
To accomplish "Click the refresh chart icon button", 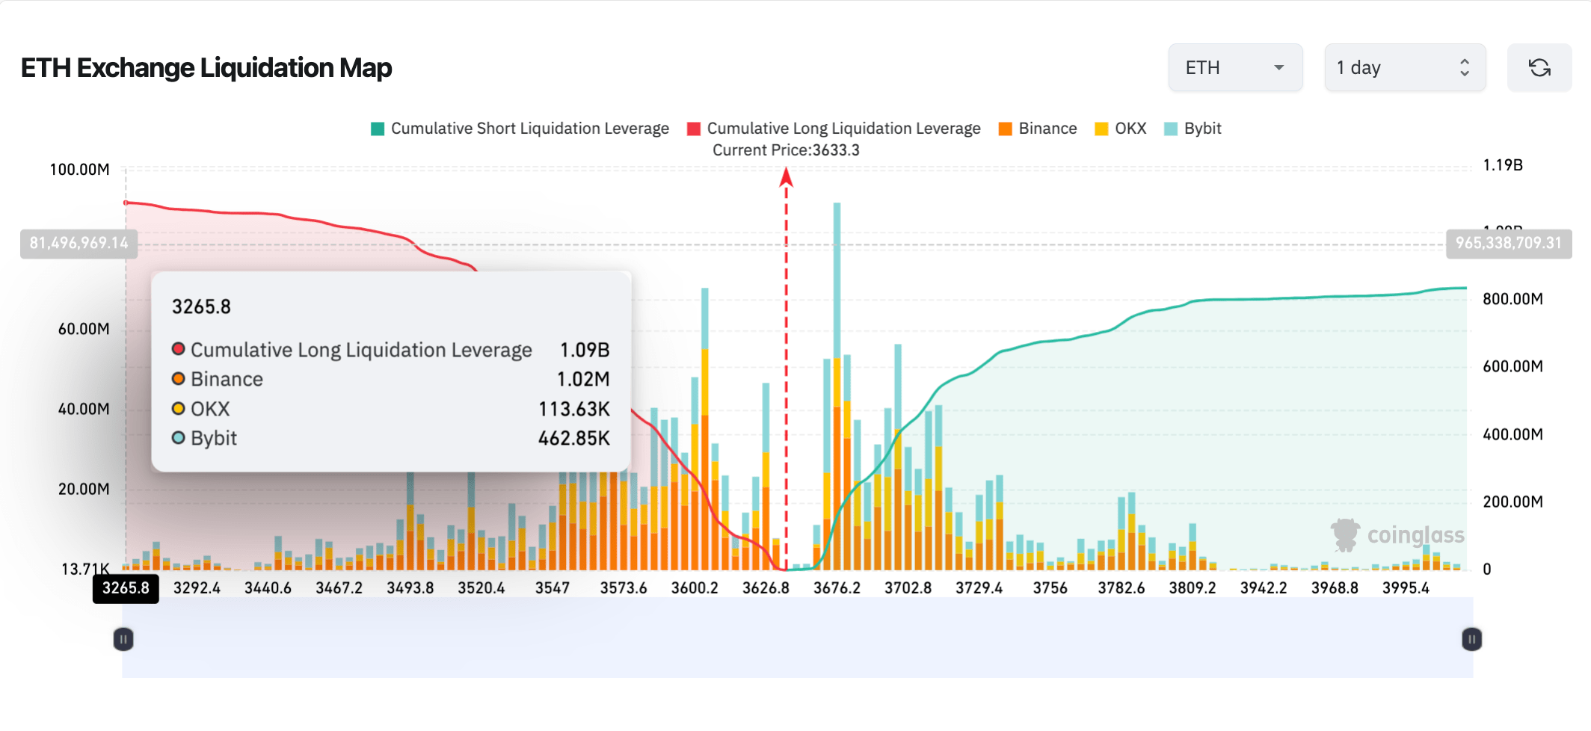I will (1539, 68).
